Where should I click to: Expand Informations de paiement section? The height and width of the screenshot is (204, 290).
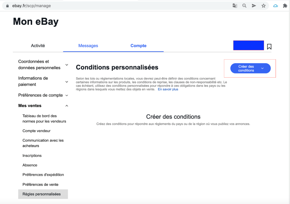(x=43, y=81)
